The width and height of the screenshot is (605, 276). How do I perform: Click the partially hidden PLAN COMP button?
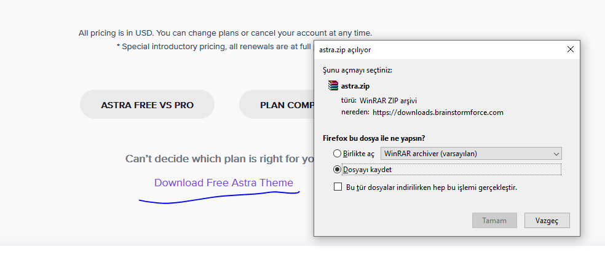(x=276, y=104)
